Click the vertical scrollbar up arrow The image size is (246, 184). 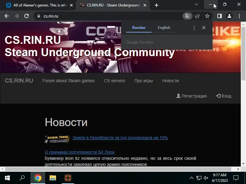point(243,25)
